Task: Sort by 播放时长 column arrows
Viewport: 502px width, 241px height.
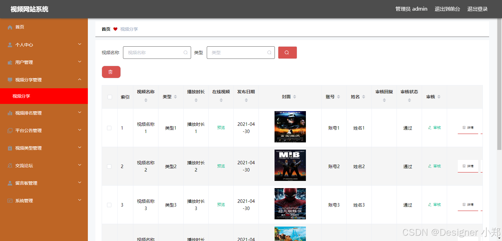Action: pos(196,100)
